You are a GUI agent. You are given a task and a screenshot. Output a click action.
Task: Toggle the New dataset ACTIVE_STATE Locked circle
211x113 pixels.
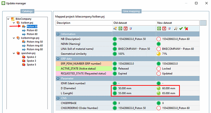coord(159,68)
